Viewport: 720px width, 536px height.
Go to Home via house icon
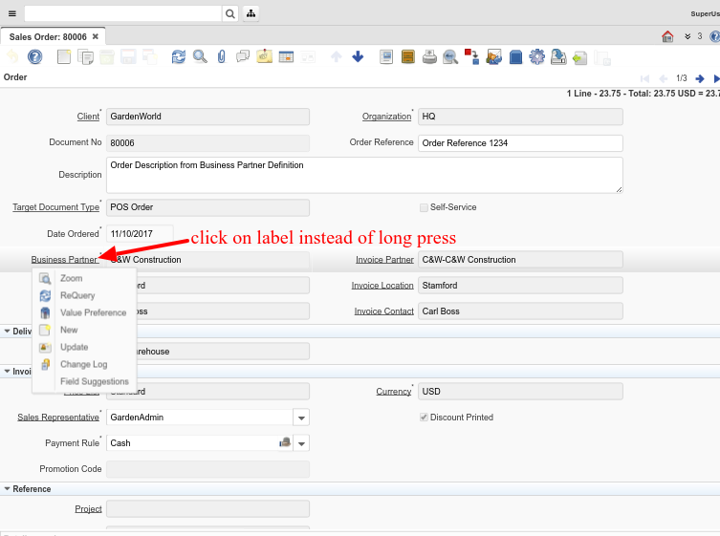coord(667,36)
